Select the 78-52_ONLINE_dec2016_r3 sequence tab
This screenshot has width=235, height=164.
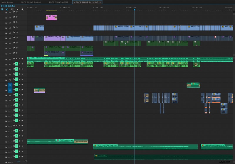(x=87, y=2)
